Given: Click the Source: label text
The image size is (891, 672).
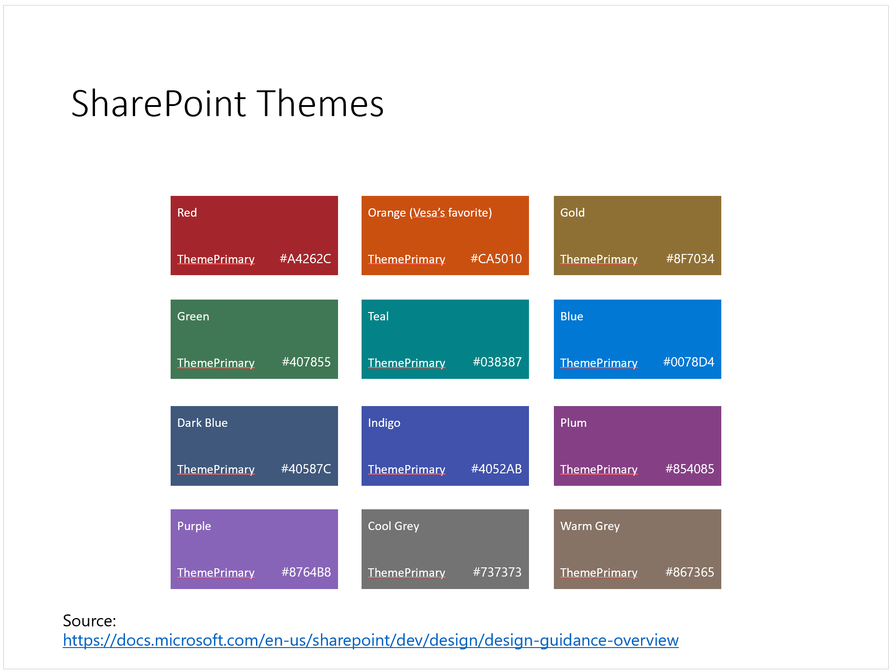Looking at the screenshot, I should pyautogui.click(x=89, y=621).
